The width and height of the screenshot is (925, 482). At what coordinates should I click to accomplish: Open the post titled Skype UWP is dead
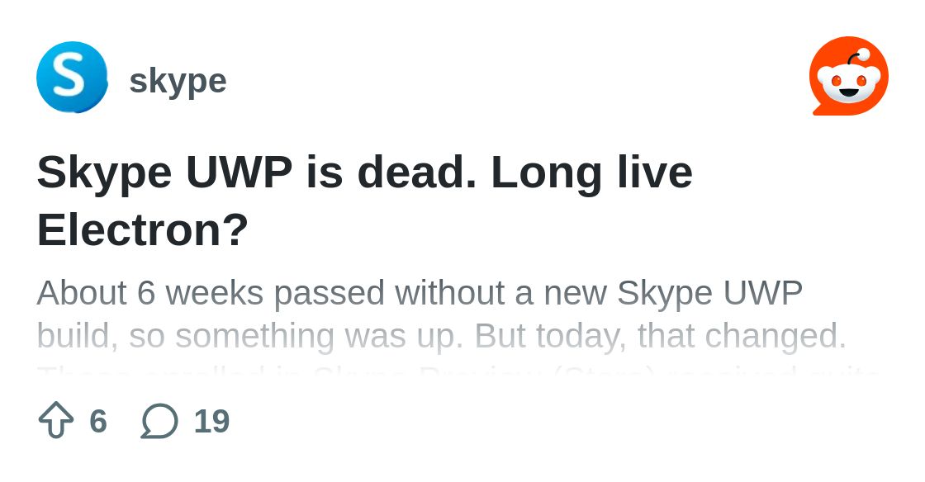(x=364, y=201)
